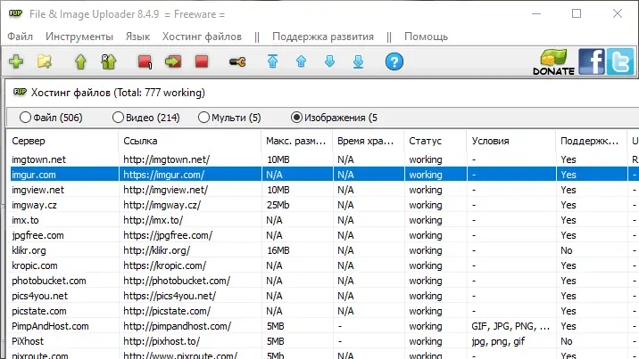Sort by the Условия column header
The height and width of the screenshot is (359, 639).
click(x=511, y=141)
